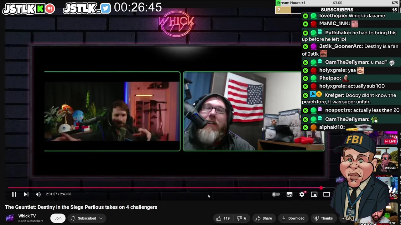This screenshot has height=225, width=401.
Task: Click the Kreiger moderator badge icon
Action: [x=313, y=94]
